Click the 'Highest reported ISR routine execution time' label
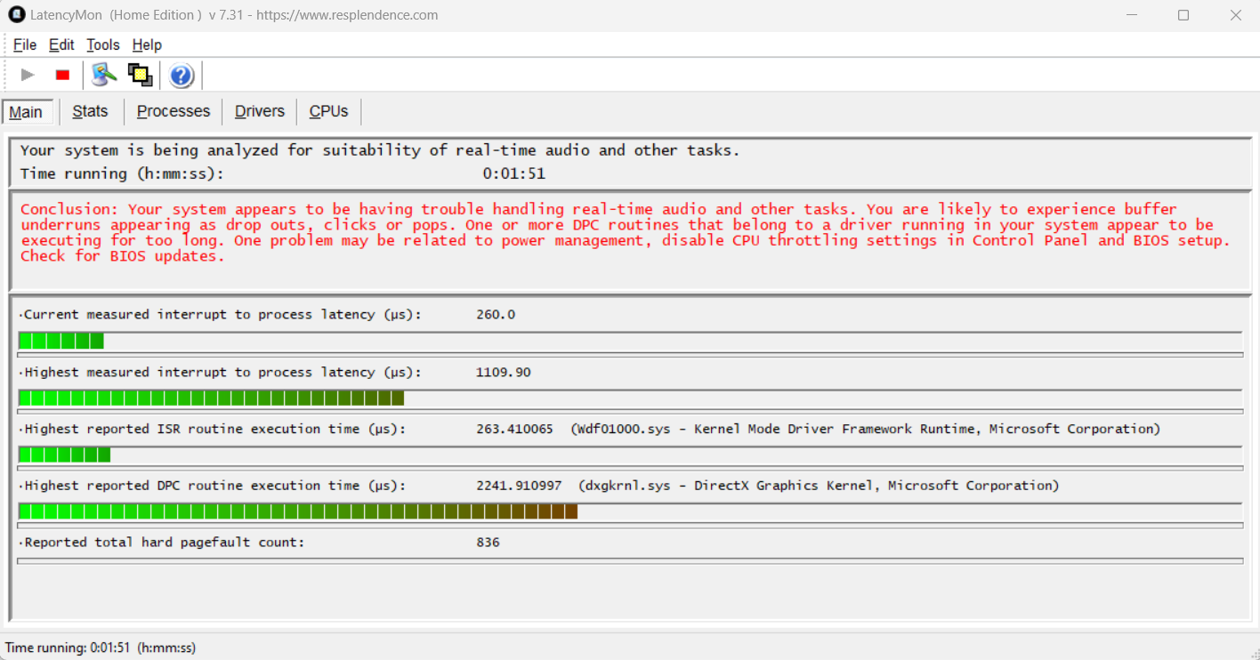 (x=214, y=429)
